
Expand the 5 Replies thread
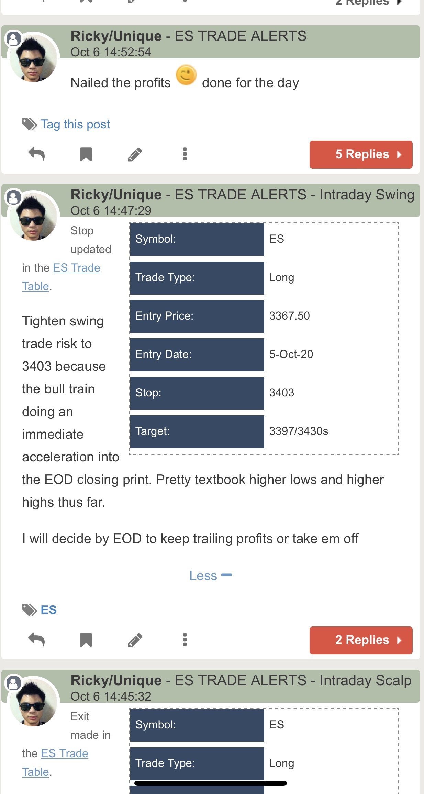pos(361,154)
